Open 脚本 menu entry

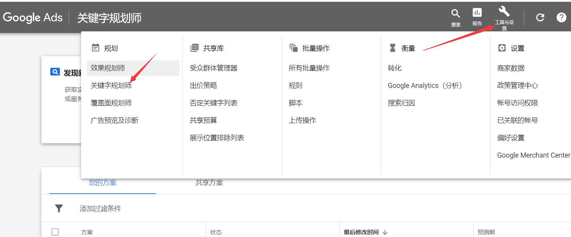tap(296, 103)
